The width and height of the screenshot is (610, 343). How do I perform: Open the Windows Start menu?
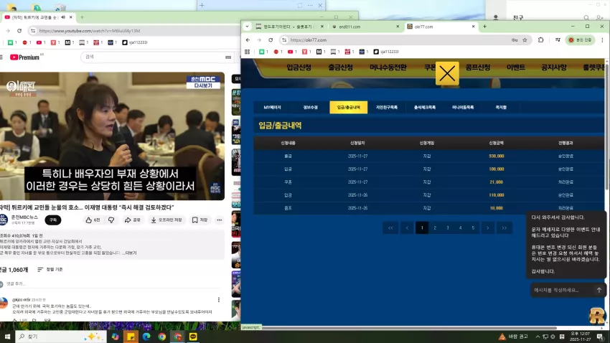pyautogui.click(x=7, y=337)
